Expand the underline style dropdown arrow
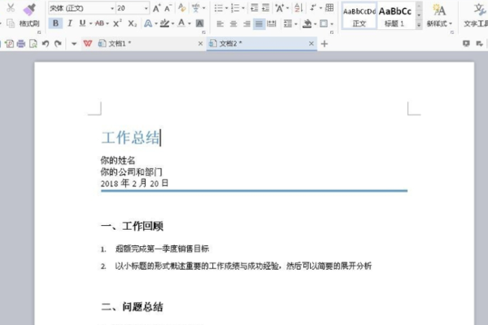This screenshot has height=325, width=488. [91, 24]
